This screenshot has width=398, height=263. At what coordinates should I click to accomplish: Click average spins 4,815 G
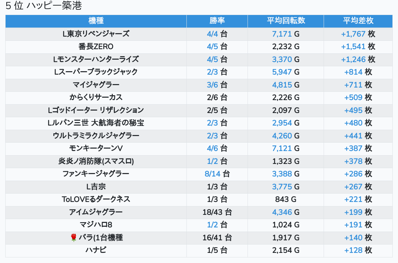(286, 85)
